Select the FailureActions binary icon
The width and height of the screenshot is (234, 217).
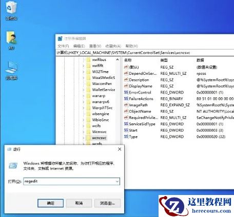coord(126,99)
